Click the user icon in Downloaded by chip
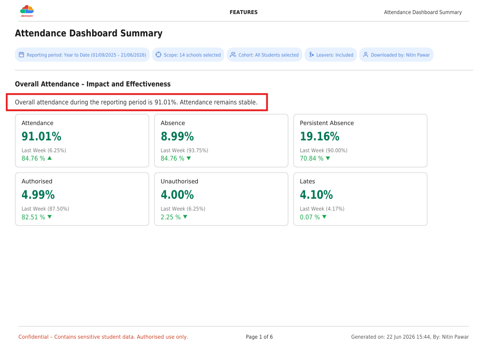The width and height of the screenshot is (487, 347). 365,55
